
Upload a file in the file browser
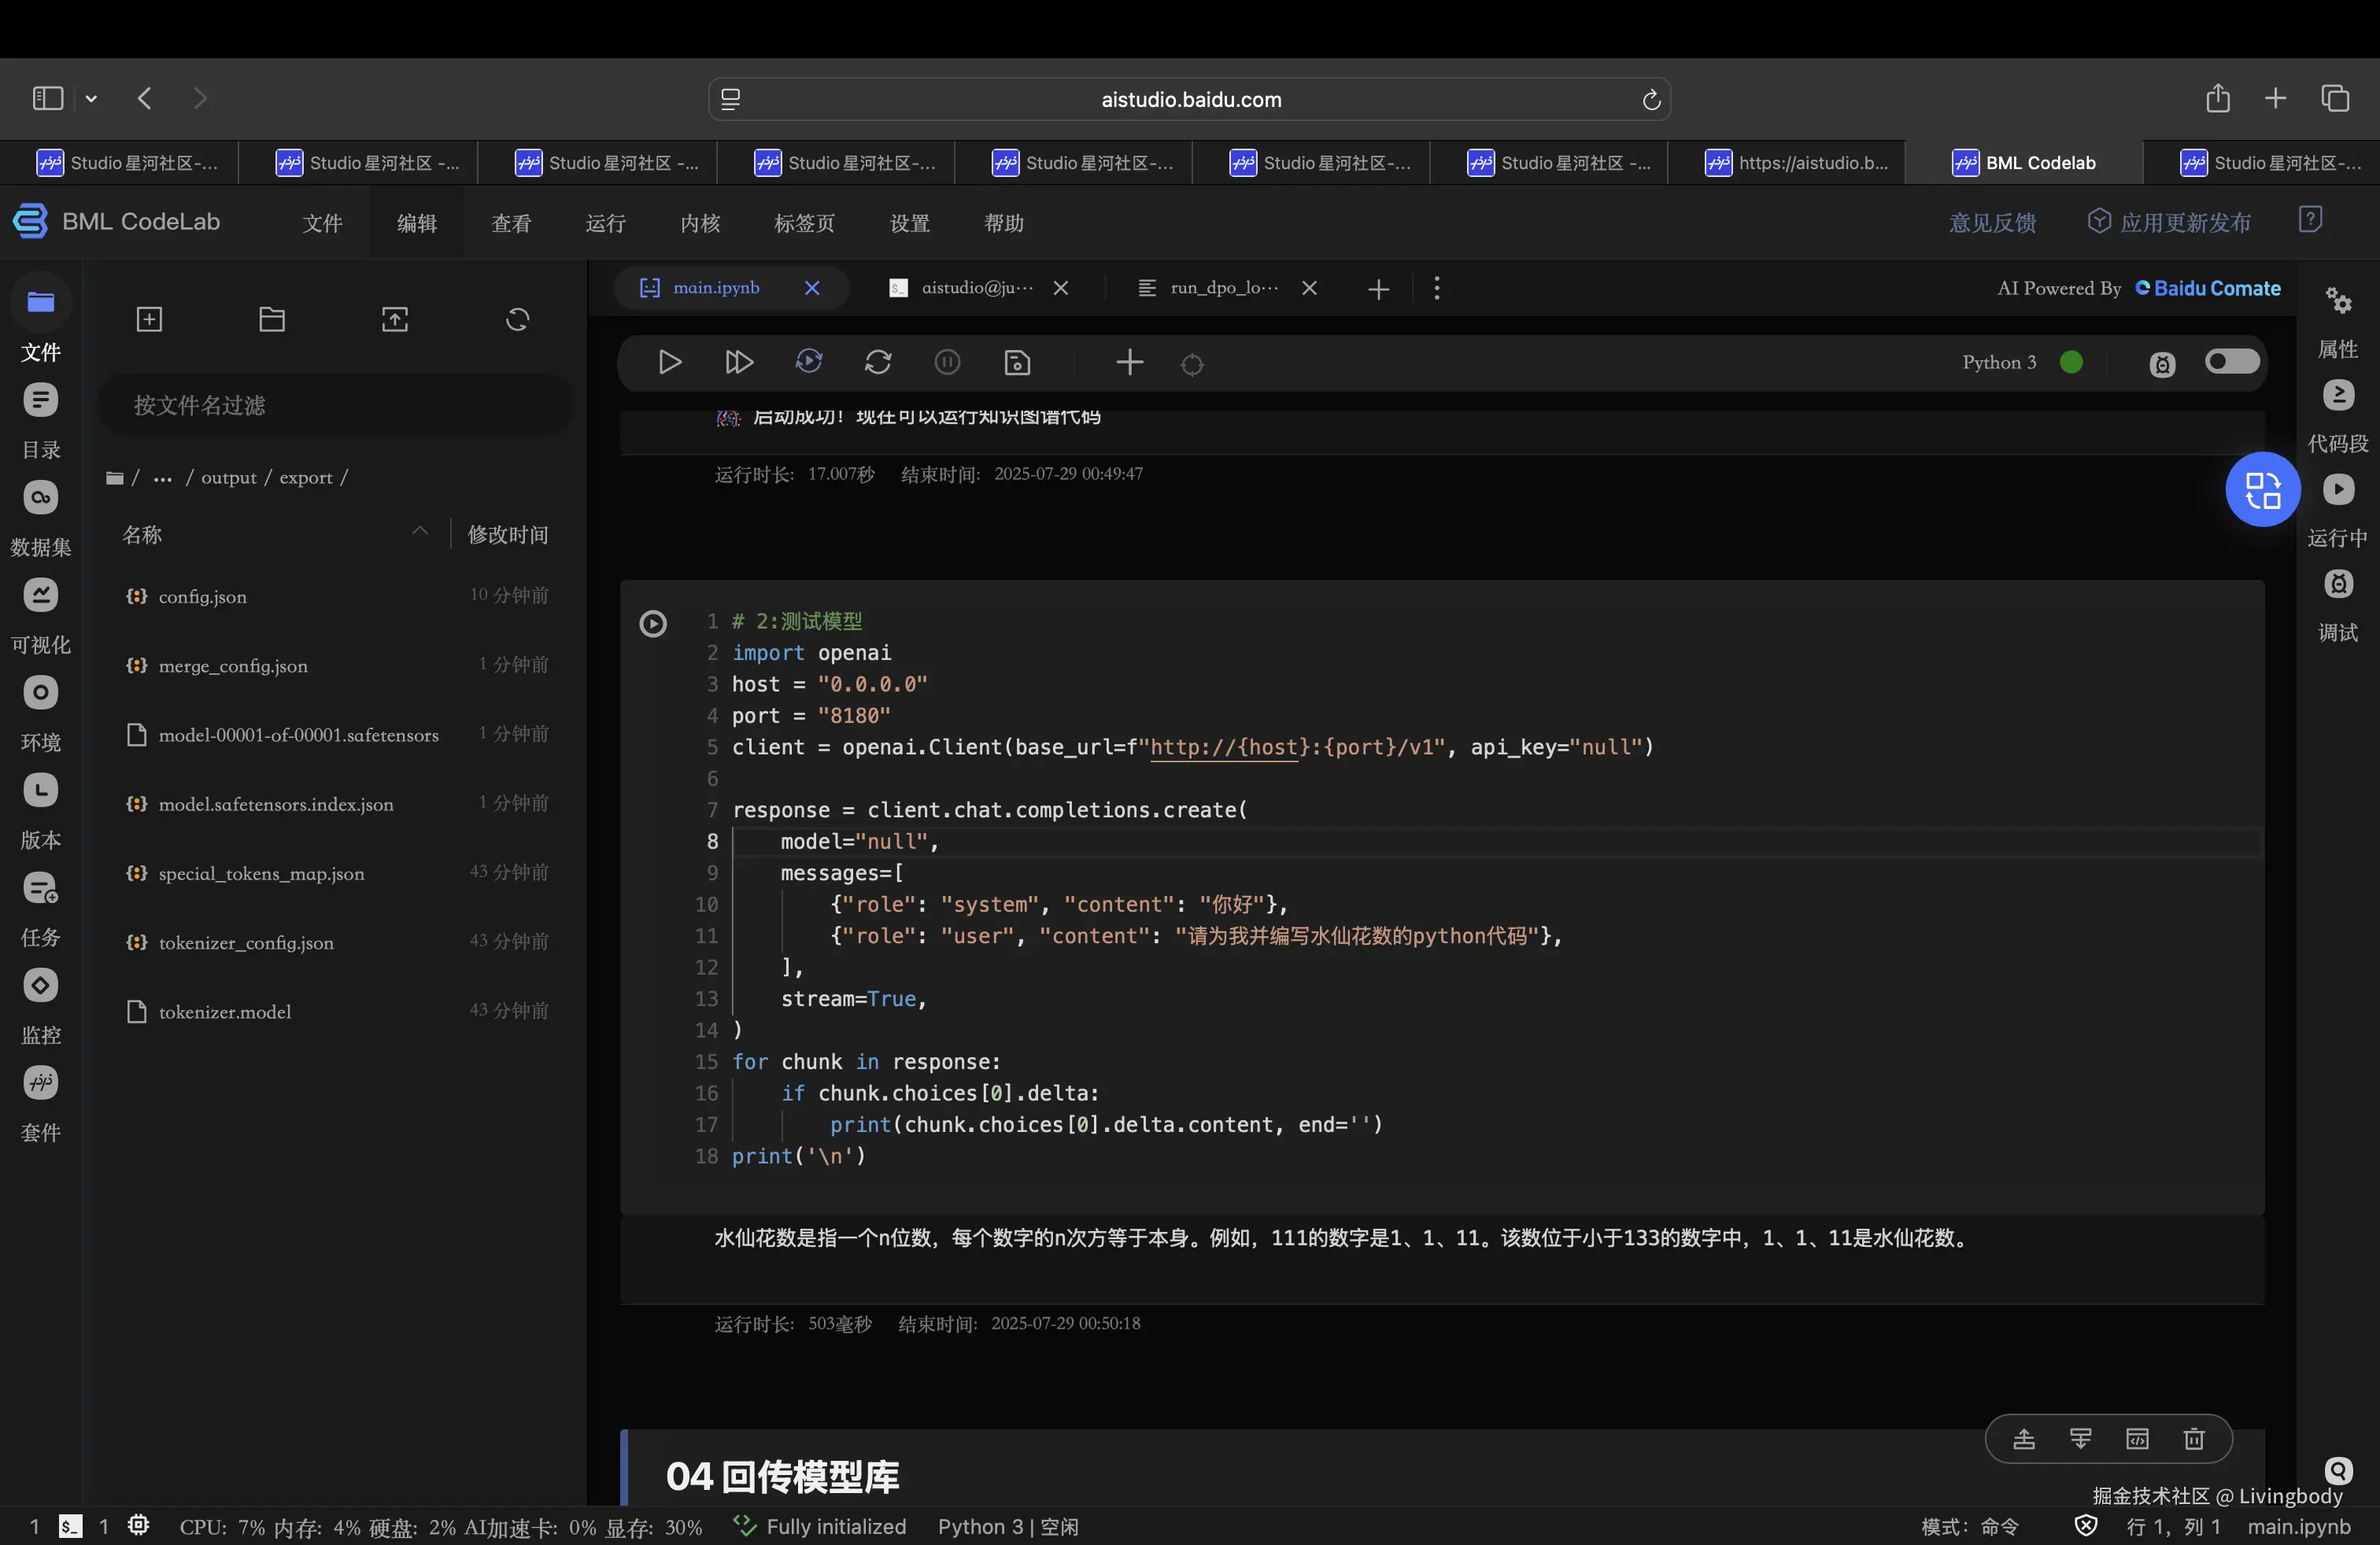point(394,320)
